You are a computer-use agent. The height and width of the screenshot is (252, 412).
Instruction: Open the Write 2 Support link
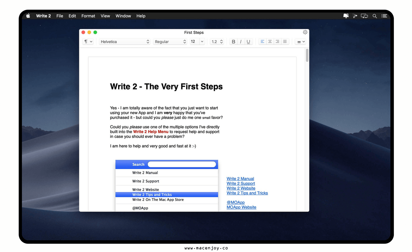241,183
